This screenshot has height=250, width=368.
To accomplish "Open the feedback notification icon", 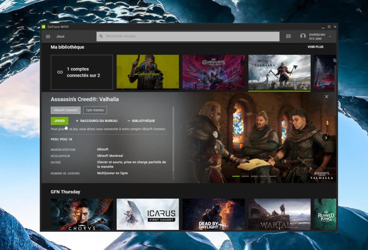I will click(289, 36).
